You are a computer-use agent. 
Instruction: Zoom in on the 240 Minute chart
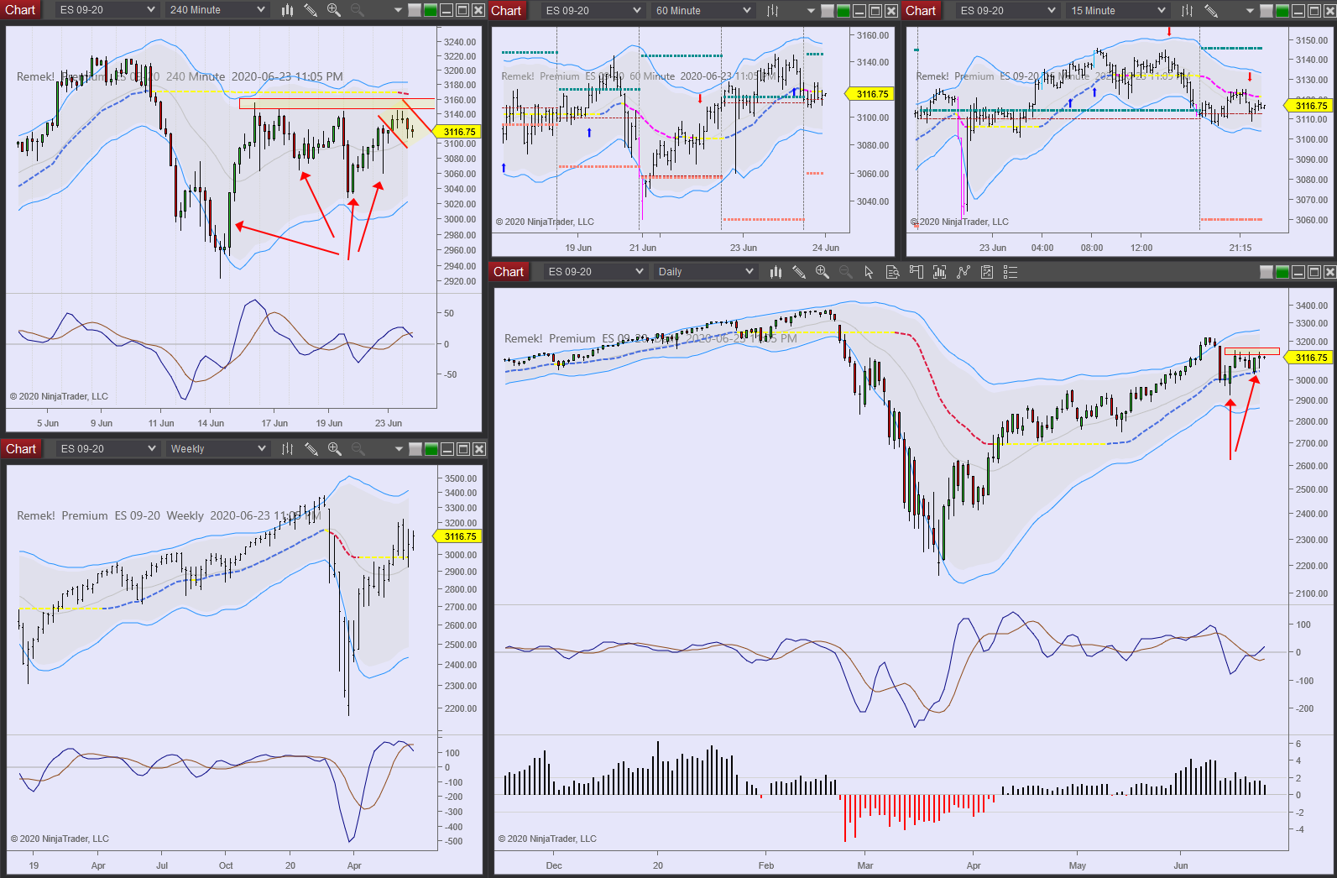(x=334, y=10)
